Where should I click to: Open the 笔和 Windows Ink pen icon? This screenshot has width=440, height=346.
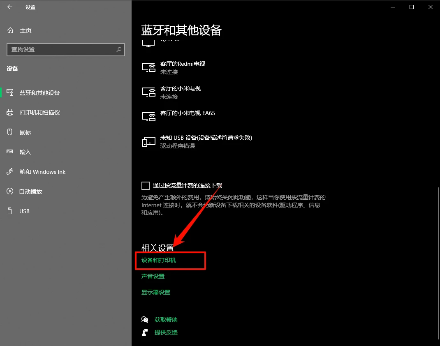(10, 172)
